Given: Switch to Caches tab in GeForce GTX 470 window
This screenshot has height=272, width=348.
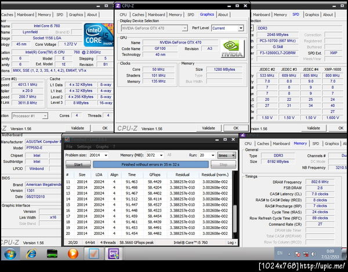Looking at the screenshot, I should pos(138,14).
